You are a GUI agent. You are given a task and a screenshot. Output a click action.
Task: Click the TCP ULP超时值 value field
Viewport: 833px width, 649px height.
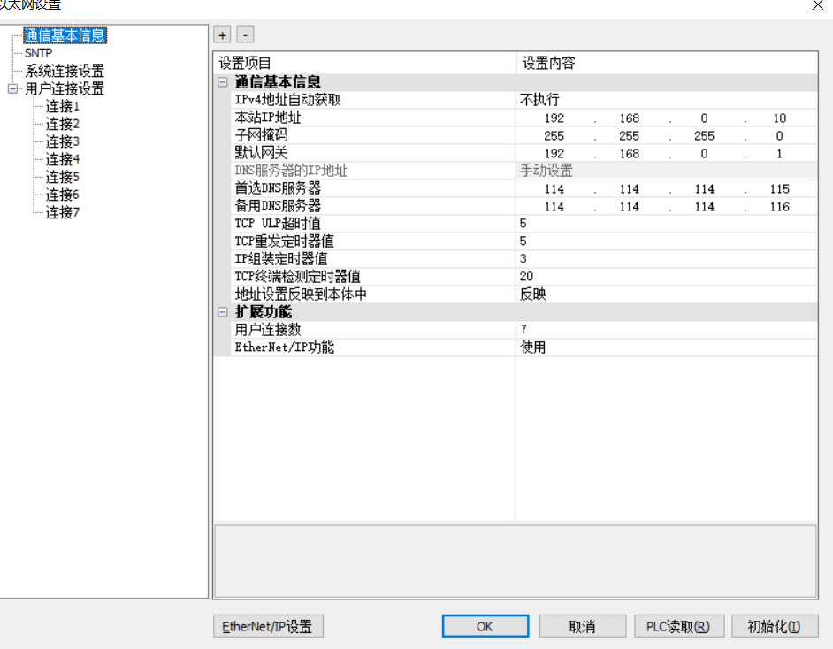pos(667,224)
